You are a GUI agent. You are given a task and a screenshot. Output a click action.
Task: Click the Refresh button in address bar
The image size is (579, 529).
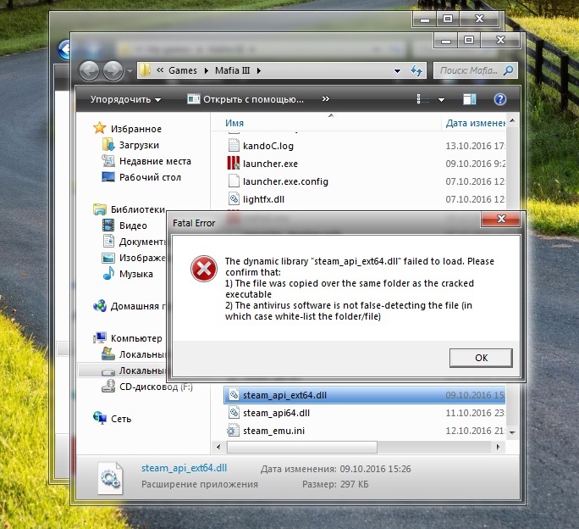click(416, 70)
